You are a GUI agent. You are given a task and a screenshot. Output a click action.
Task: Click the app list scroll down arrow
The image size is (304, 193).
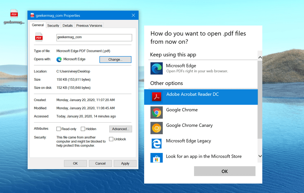click(x=260, y=156)
